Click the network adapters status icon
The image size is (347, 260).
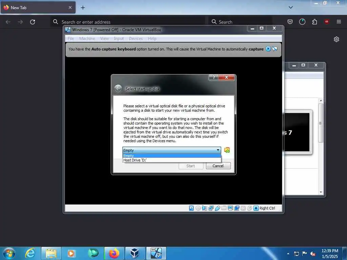(x=211, y=208)
